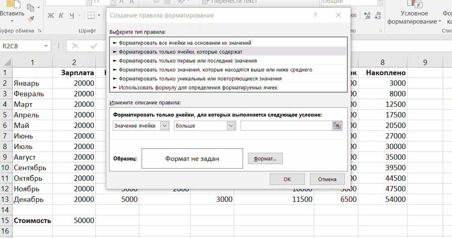Expand the Copy options arrow
This screenshot has height=238, width=452.
(x=39, y=7)
